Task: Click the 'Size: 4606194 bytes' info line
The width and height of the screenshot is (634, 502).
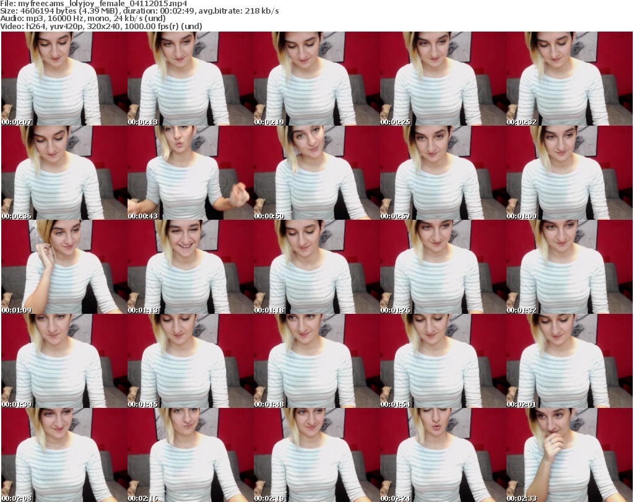Action: [x=139, y=11]
